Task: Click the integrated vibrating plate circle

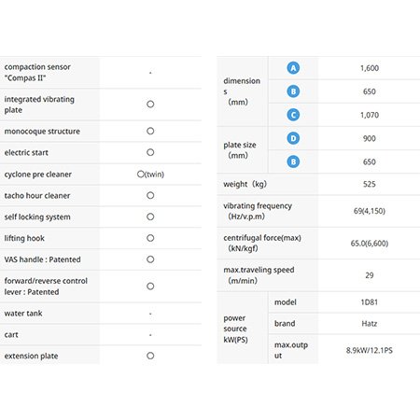Action: 150,105
